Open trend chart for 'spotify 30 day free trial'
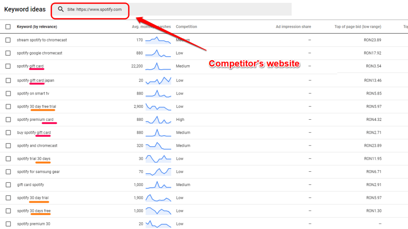 tap(158, 107)
